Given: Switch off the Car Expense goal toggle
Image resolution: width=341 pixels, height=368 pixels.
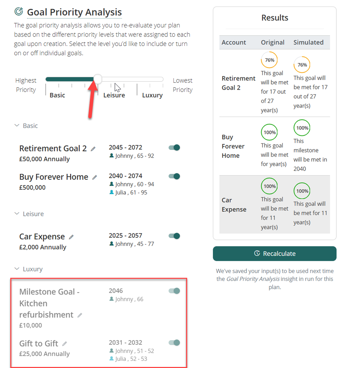Looking at the screenshot, I should pyautogui.click(x=174, y=236).
